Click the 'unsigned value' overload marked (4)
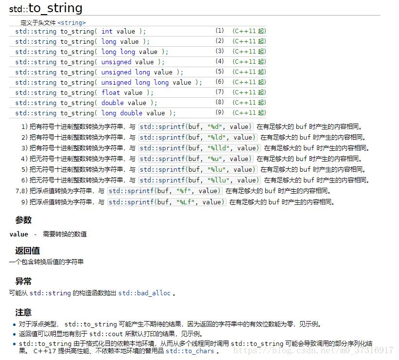Screen dimensions: 399x360 (90, 62)
